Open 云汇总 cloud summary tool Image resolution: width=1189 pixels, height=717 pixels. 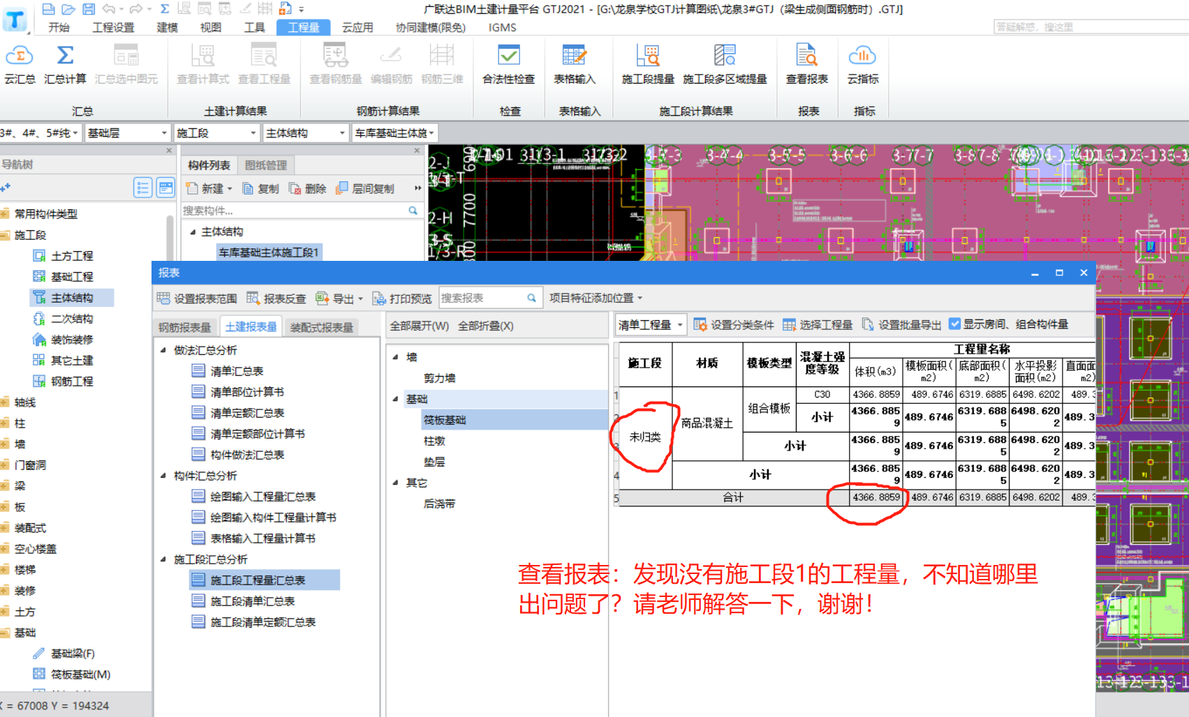[x=20, y=64]
